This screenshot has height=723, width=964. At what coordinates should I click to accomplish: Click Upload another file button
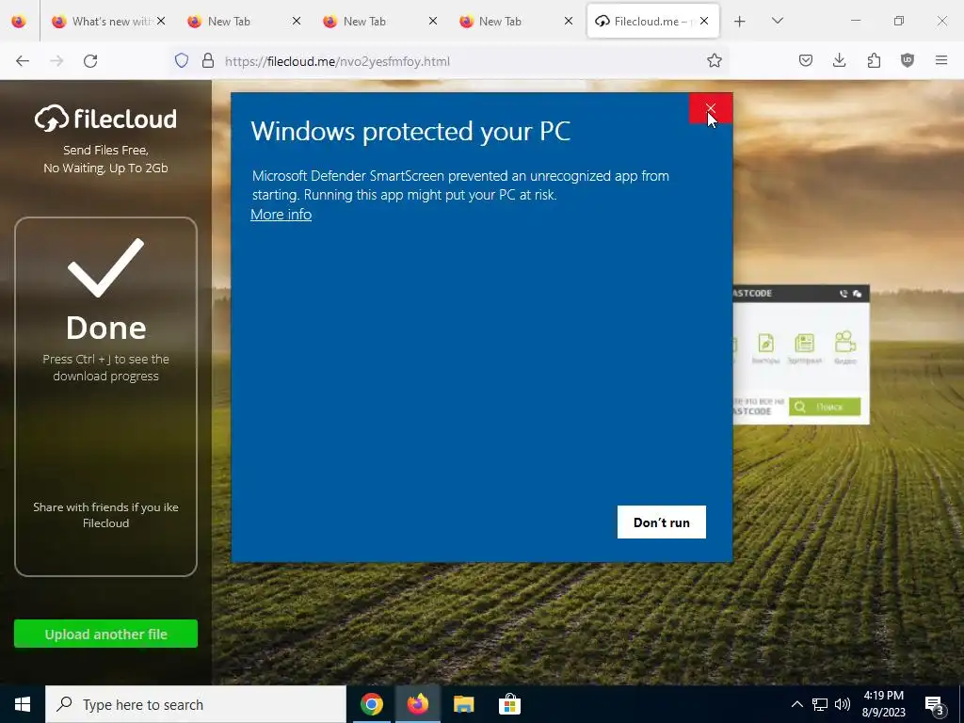pos(105,634)
